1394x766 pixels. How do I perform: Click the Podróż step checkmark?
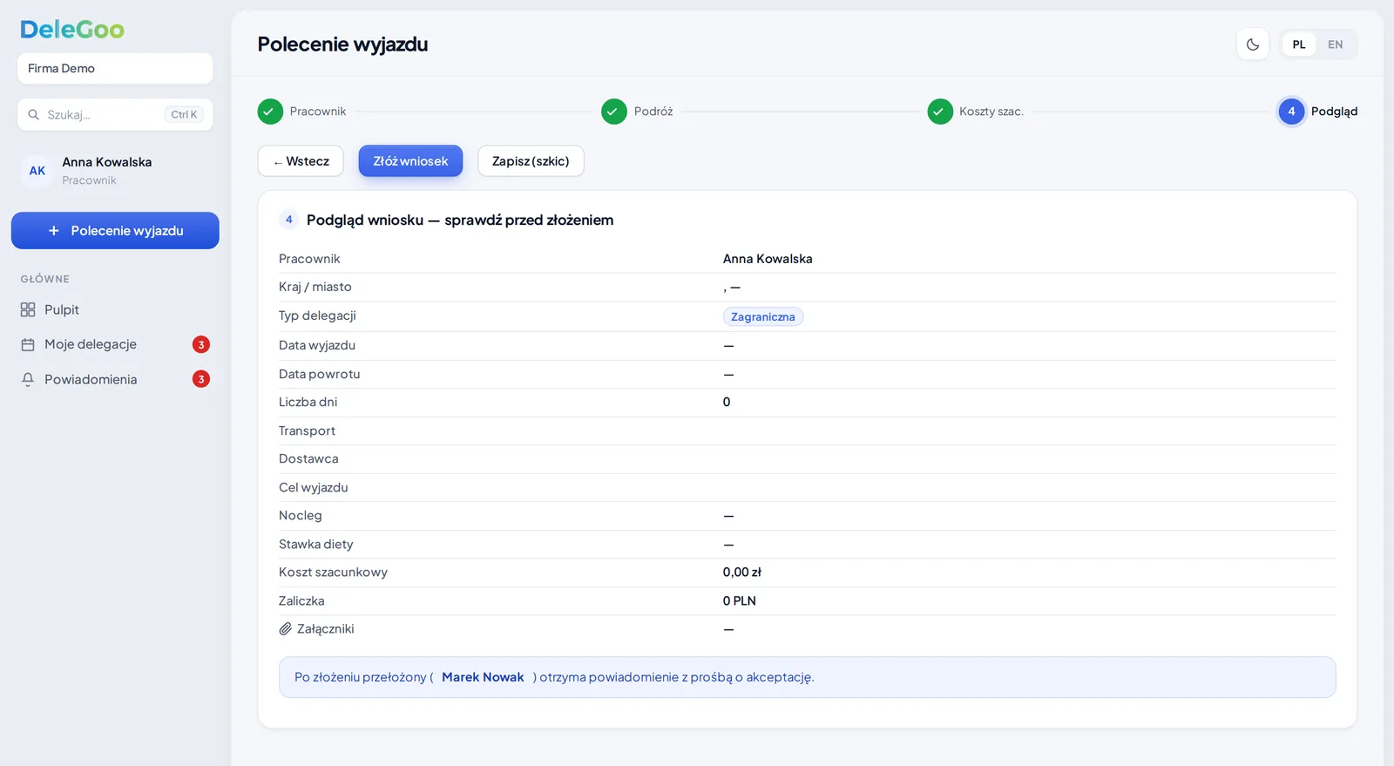click(x=614, y=112)
